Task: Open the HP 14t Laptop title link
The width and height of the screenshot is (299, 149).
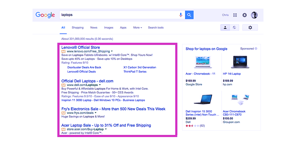Action: (x=232, y=74)
